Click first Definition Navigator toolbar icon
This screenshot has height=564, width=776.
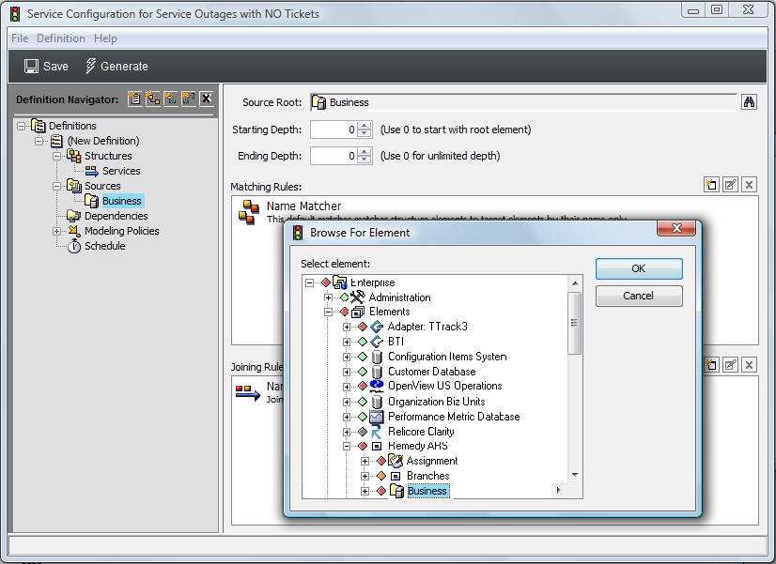134,99
